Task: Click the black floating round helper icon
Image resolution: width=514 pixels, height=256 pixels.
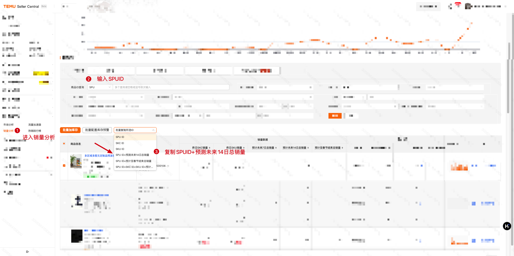Action: coord(507,226)
